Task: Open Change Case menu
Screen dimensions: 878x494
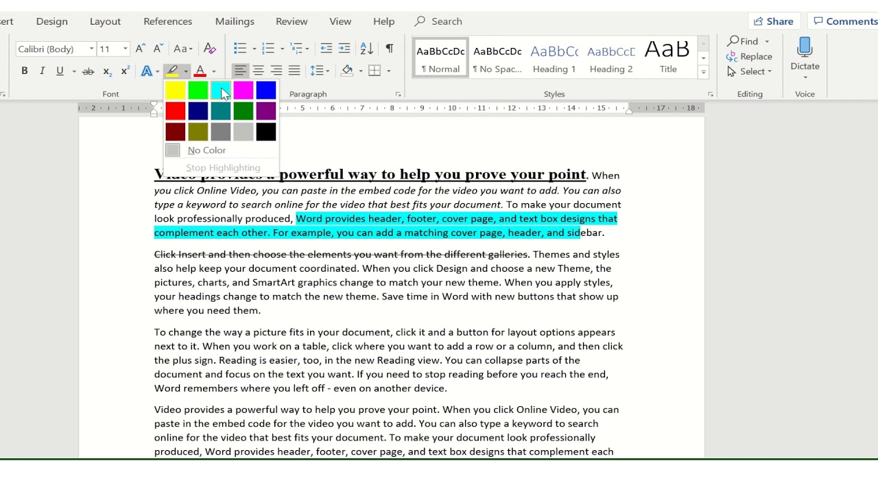Action: click(183, 49)
